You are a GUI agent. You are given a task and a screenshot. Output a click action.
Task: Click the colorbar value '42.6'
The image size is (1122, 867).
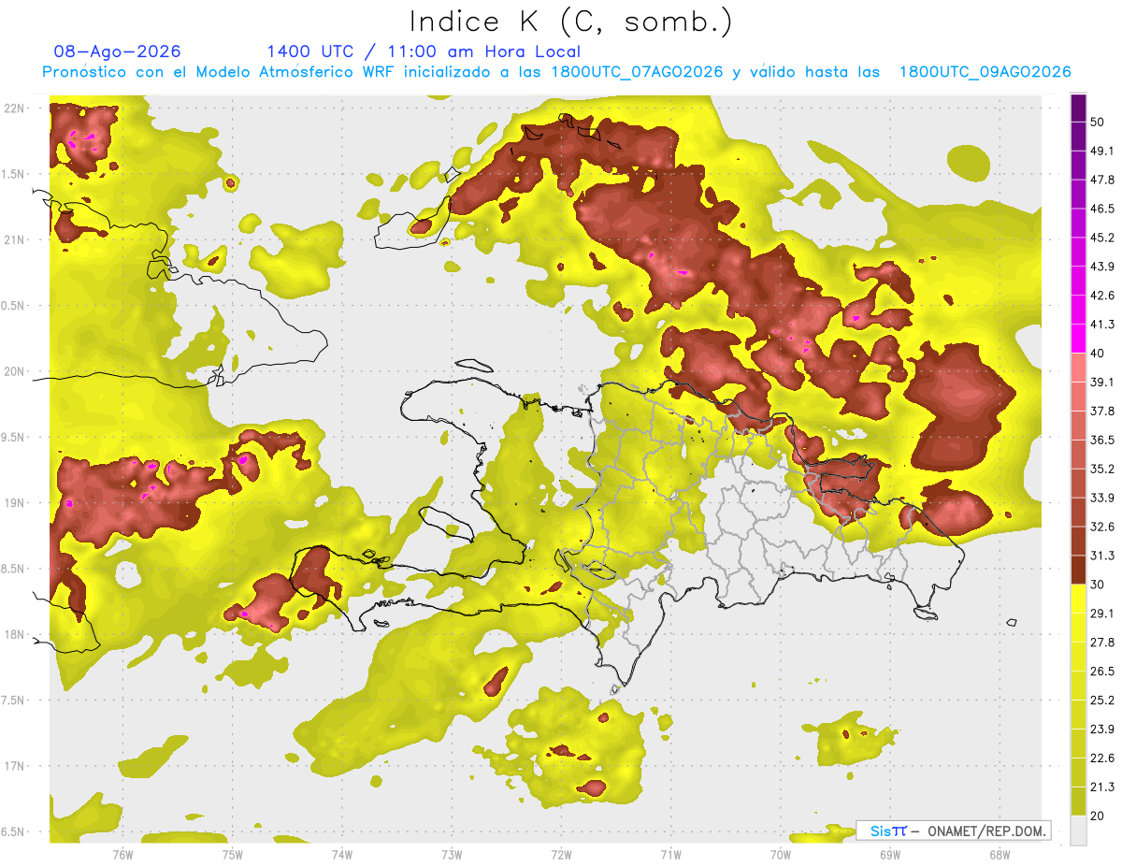1102,296
